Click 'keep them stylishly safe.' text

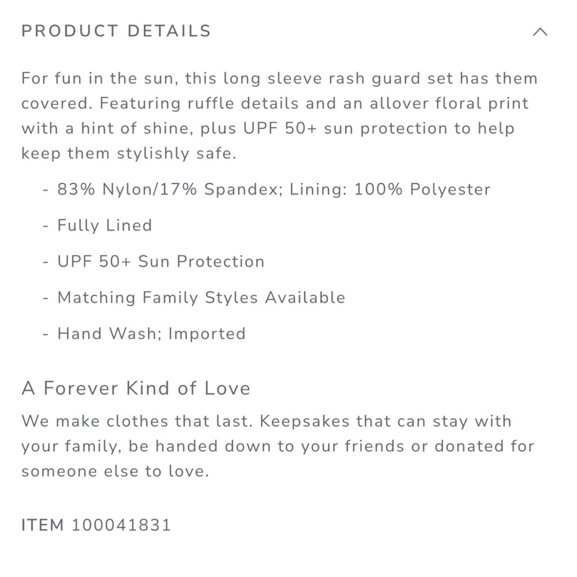[x=129, y=153]
